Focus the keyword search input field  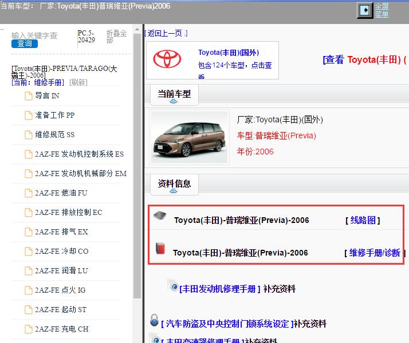[x=34, y=35]
